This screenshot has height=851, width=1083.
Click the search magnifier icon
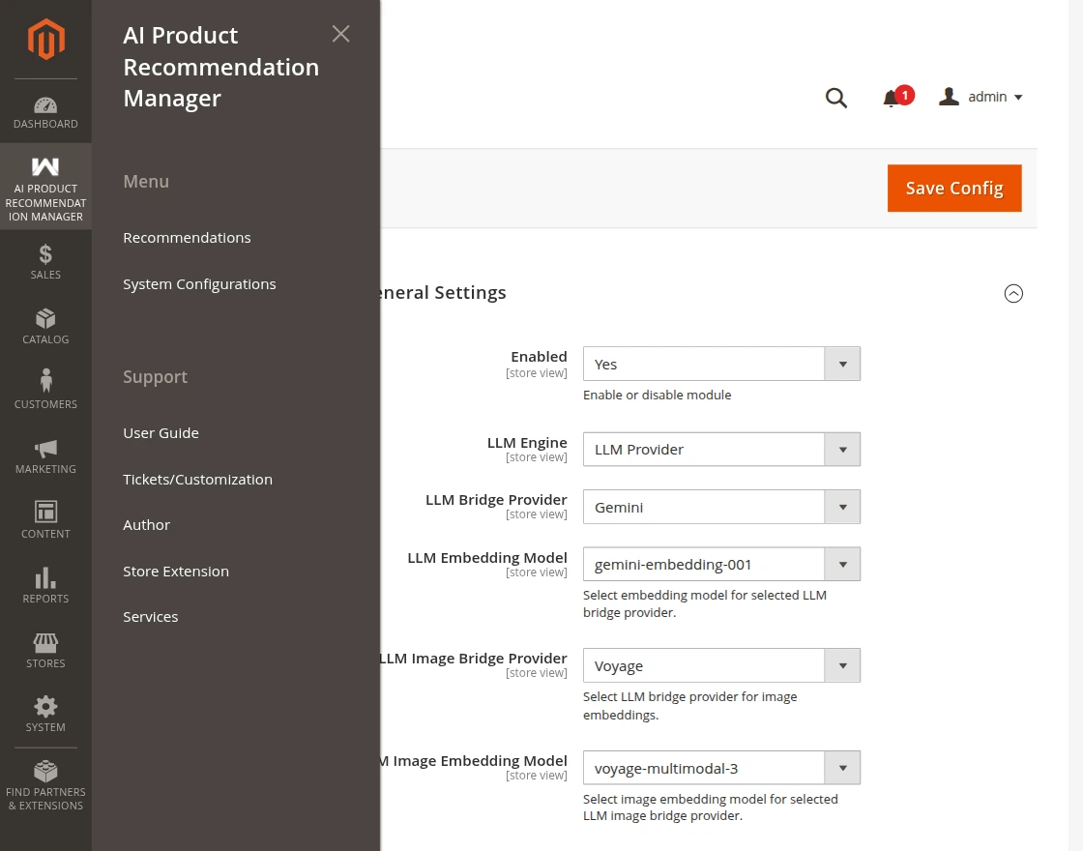(x=835, y=98)
